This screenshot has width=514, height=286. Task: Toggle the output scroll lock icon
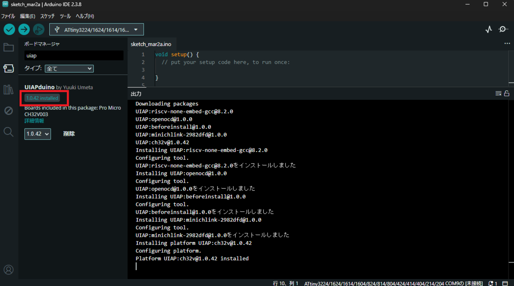[507, 93]
